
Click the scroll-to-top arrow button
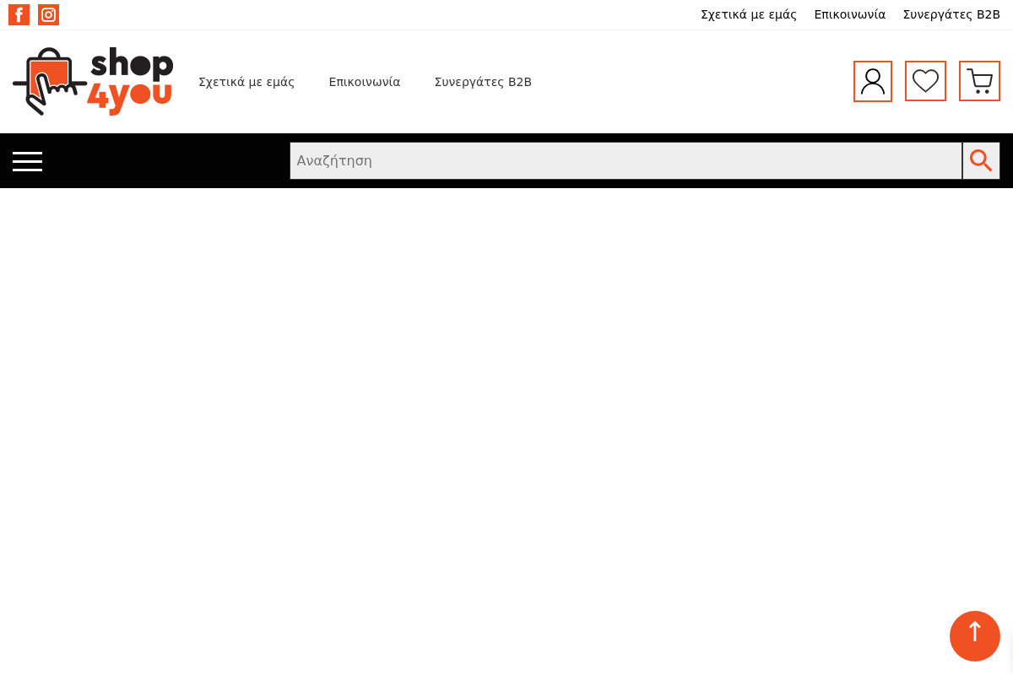(974, 635)
